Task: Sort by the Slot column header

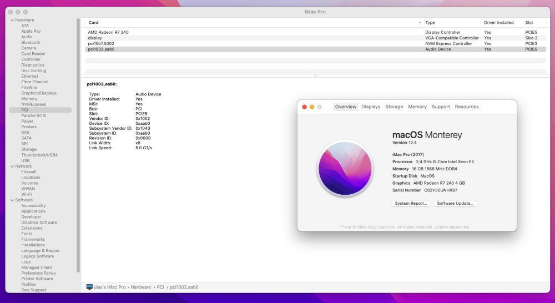Action: [529, 23]
